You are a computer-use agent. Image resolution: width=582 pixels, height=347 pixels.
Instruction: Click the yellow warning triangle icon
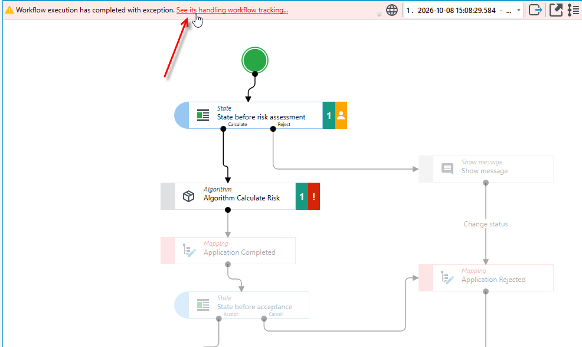click(x=9, y=10)
